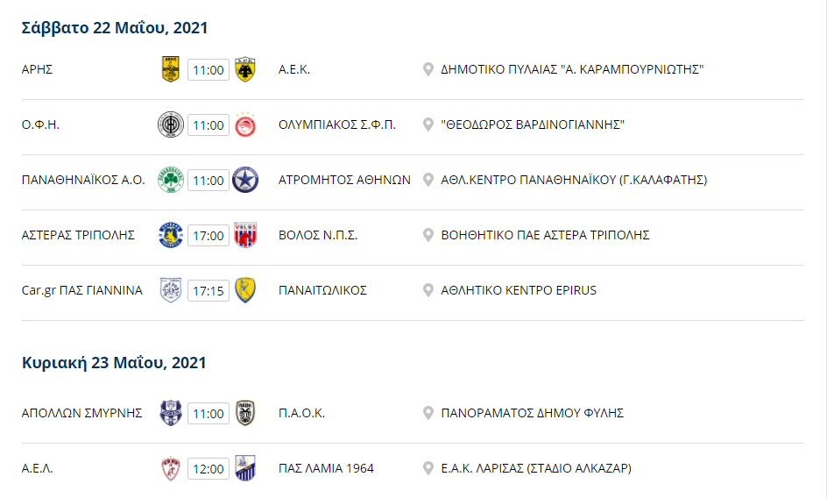Open the 12:00 Α.Ε.Λ. match time box
The width and height of the screenshot is (827, 498).
click(209, 468)
